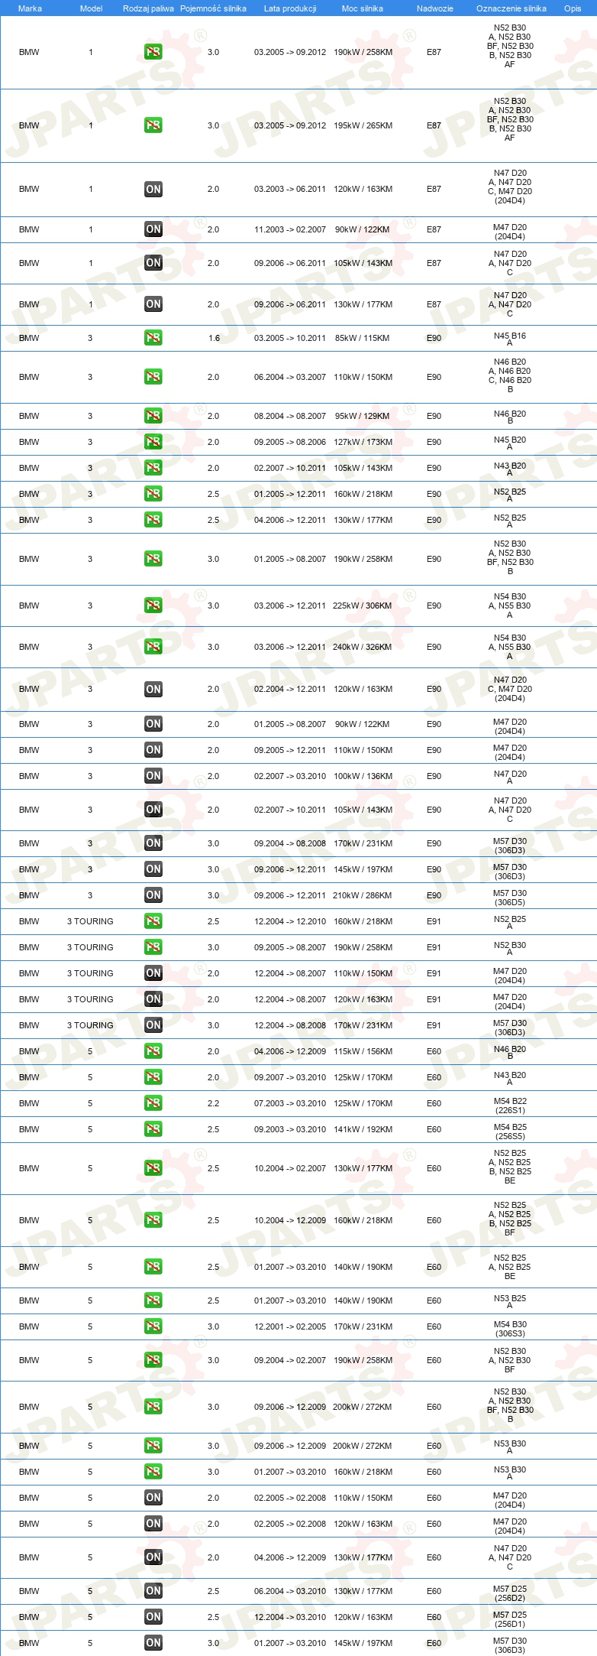Click petrol icon in 141kW / 192KM row

click(x=153, y=1129)
